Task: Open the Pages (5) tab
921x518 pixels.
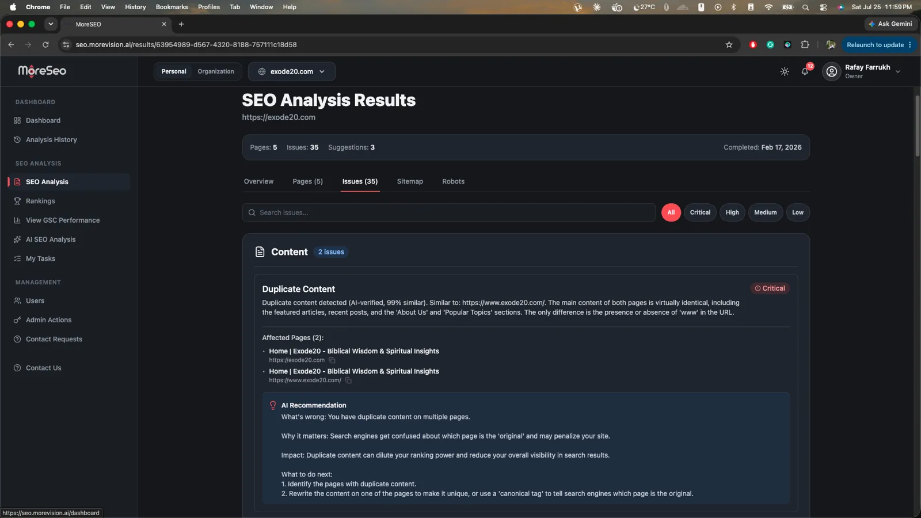Action: pos(307,181)
